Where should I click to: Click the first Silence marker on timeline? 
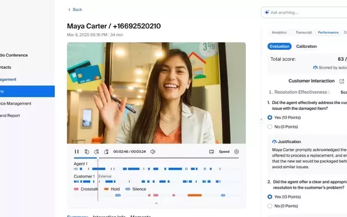pyautogui.click(x=118, y=196)
